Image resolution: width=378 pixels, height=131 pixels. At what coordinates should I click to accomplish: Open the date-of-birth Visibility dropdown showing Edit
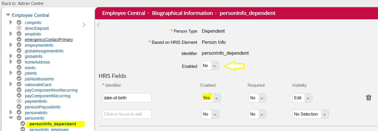click(302, 98)
